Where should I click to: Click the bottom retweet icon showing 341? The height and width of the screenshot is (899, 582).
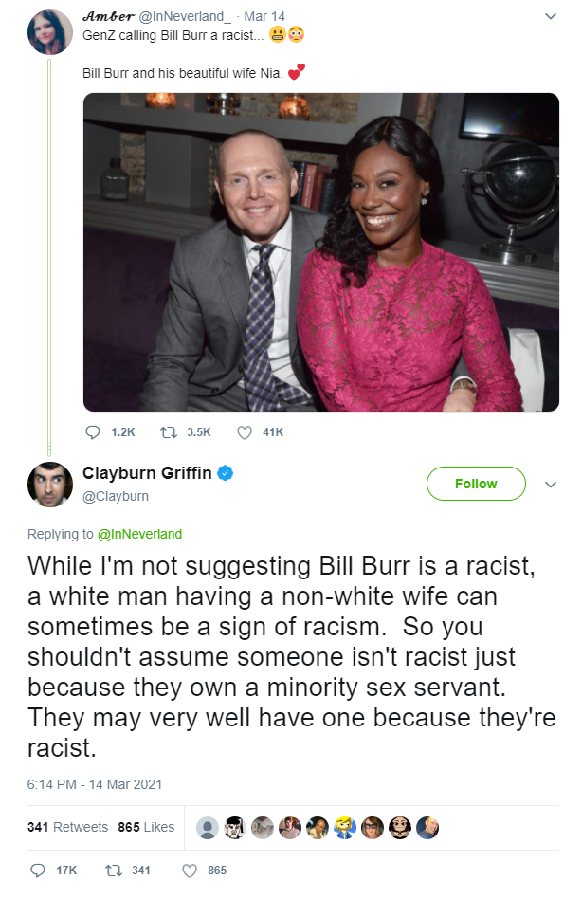point(113,871)
